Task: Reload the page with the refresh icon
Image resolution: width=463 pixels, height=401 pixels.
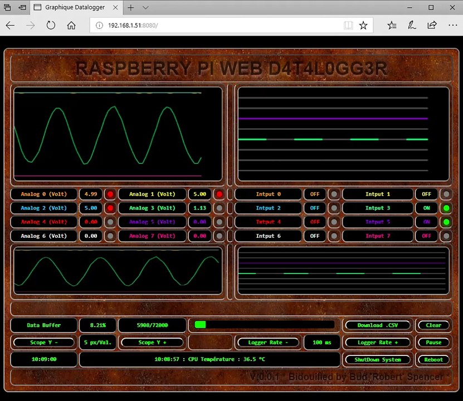Action: [x=51, y=26]
